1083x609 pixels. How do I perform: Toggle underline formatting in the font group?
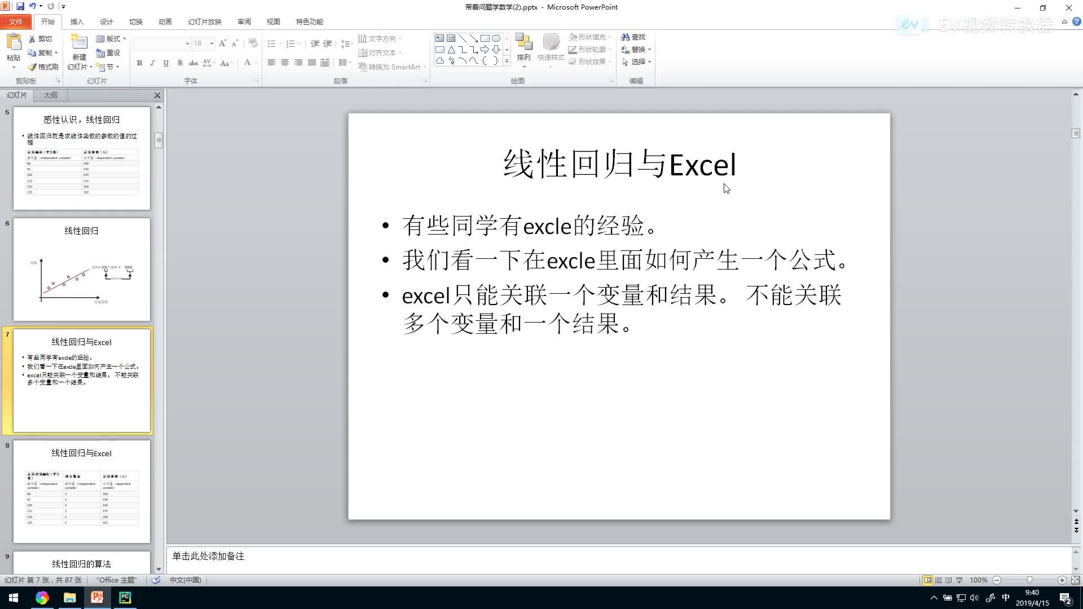coord(165,63)
